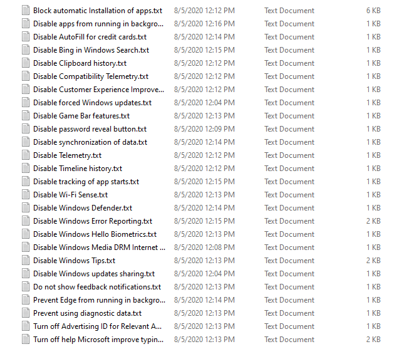The width and height of the screenshot is (397, 359).
Task: Select file name Turn off Advertising ID for Relevant A...
Action: [97, 327]
